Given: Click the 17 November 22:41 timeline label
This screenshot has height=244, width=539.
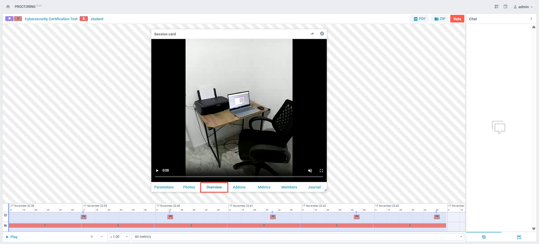Looking at the screenshot, I should pyautogui.click(x=241, y=206).
